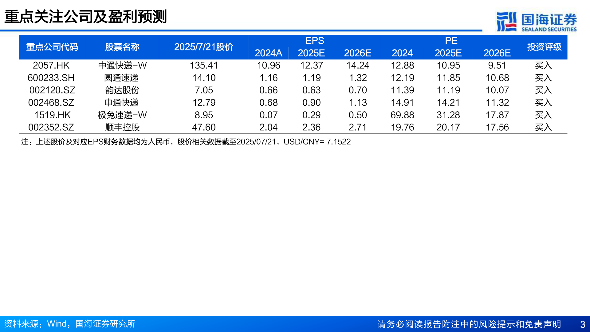
Task: Select company code 2057.HK
Action: click(x=52, y=65)
